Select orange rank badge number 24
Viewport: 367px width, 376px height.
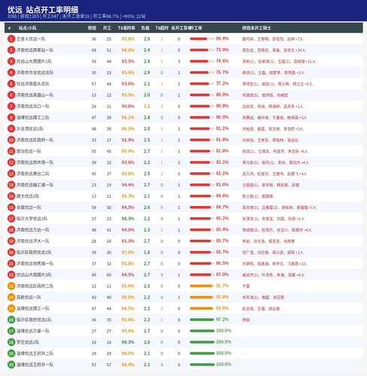coord(11,297)
